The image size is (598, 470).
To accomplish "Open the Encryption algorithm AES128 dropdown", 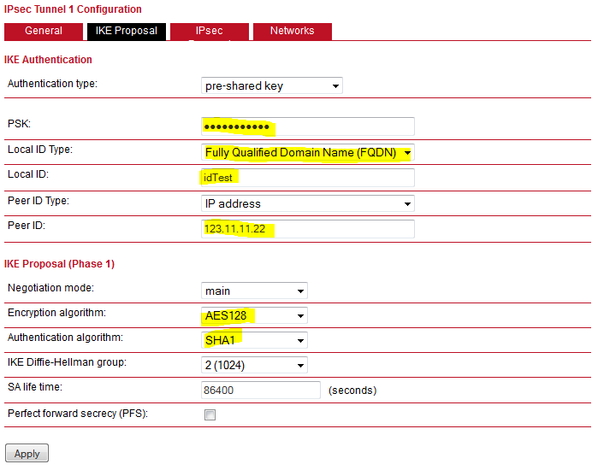I will coord(254,315).
